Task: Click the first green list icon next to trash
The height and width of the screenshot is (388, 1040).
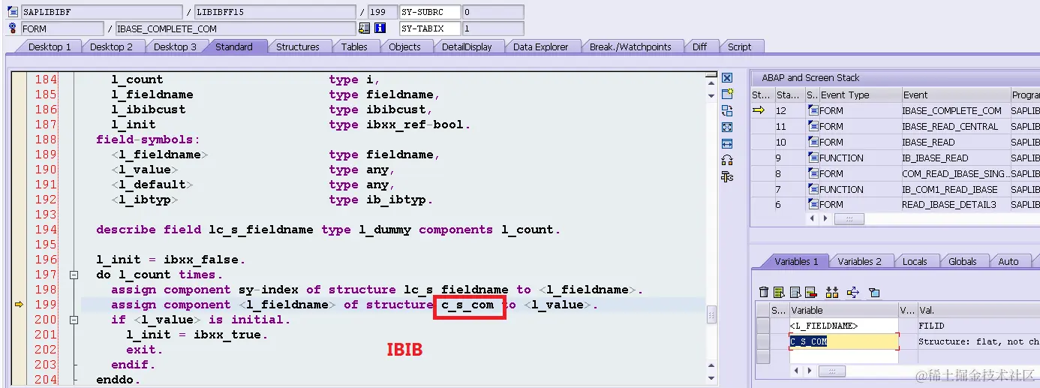Action: click(779, 292)
